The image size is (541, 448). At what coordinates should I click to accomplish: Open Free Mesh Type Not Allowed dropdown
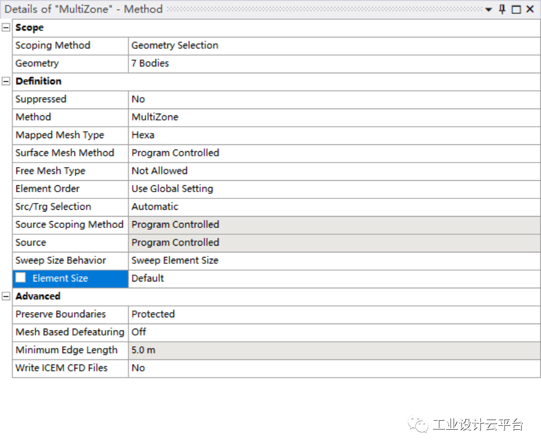pyautogui.click(x=334, y=171)
